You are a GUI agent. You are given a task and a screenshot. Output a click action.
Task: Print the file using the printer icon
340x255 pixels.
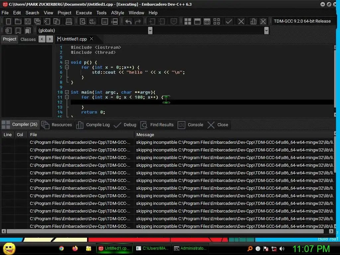point(69,22)
